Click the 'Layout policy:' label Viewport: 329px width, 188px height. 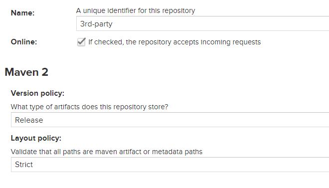tap(36, 138)
